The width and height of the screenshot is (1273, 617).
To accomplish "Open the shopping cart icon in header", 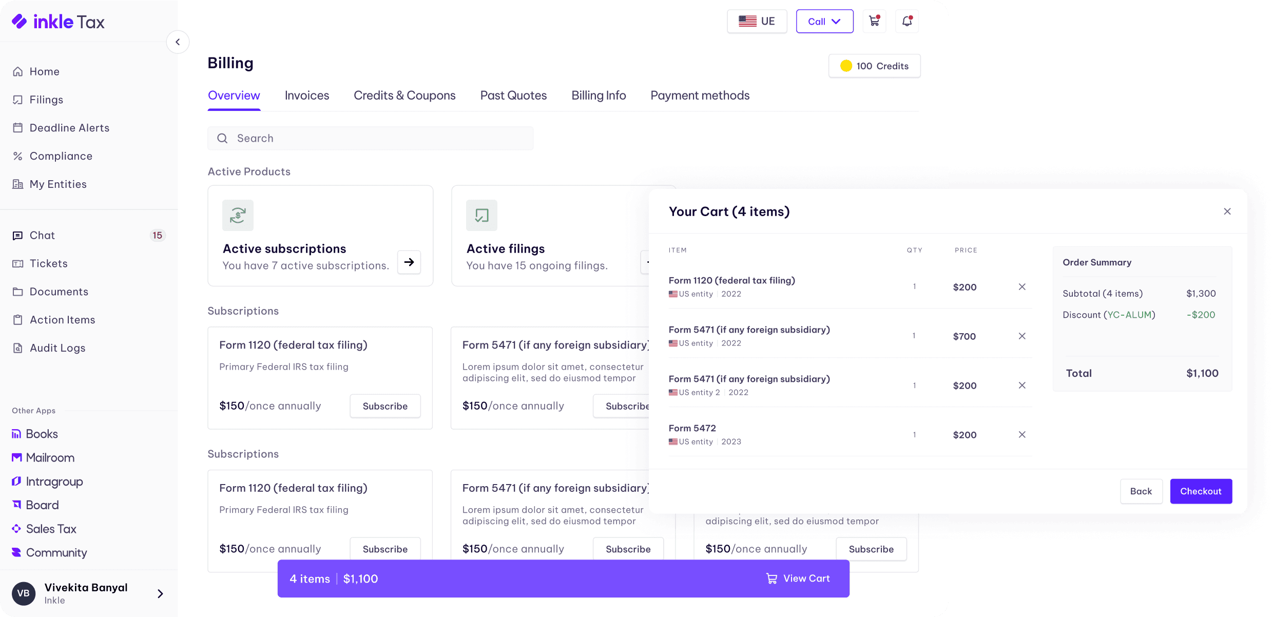I will click(x=874, y=21).
